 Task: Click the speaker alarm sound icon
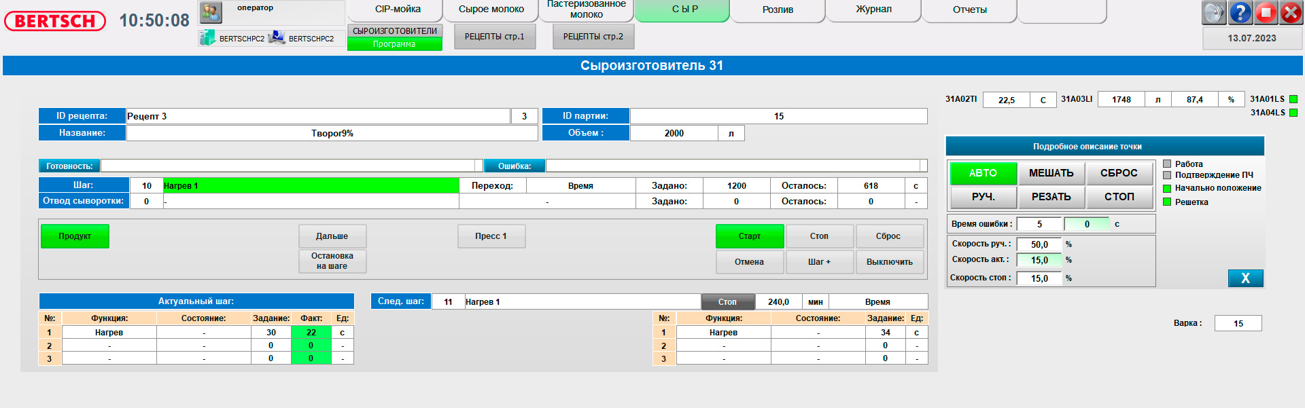(x=1214, y=12)
